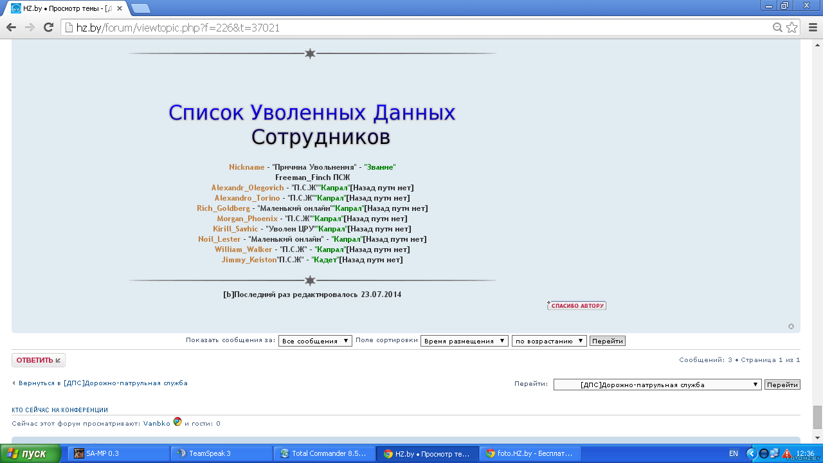Switch to Total Commander in taskbar
This screenshot has width=823, height=463.
[323, 453]
